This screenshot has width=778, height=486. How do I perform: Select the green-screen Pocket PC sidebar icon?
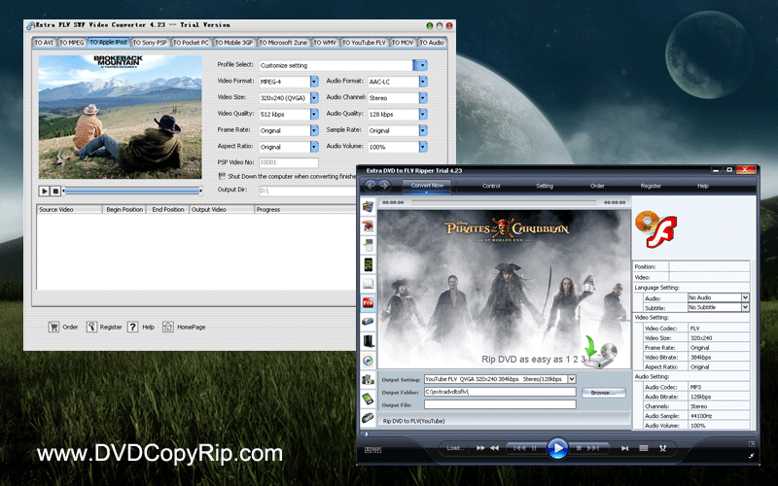(x=368, y=399)
